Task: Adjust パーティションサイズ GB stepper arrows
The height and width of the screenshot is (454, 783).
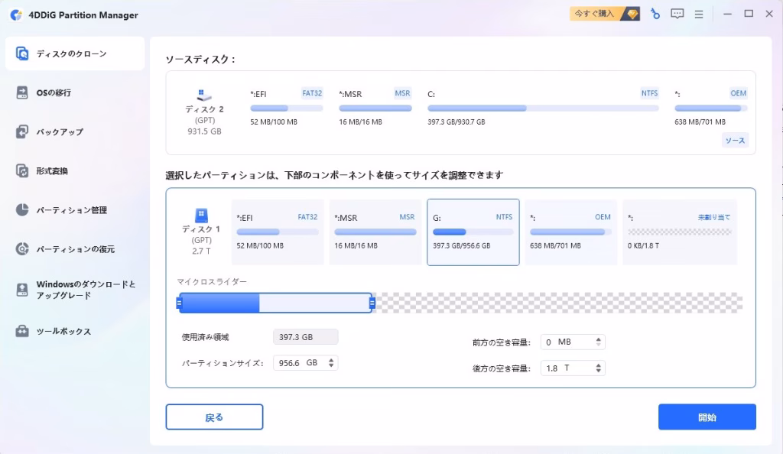Action: click(x=331, y=363)
